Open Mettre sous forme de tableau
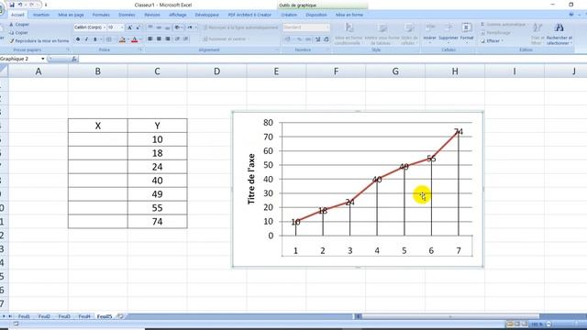 pyautogui.click(x=382, y=34)
